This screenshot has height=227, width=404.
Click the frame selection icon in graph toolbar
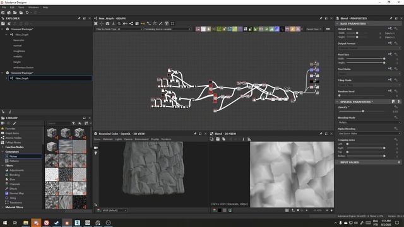[x=172, y=24]
